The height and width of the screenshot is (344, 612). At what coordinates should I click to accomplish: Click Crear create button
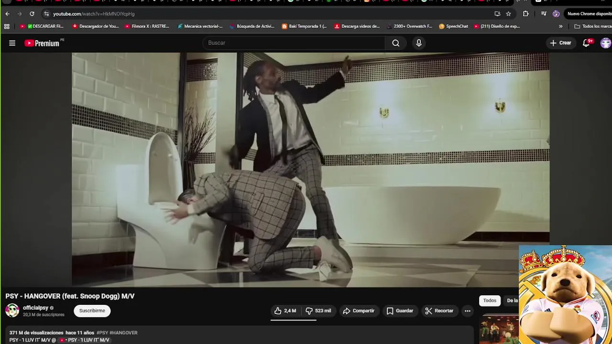tap(560, 43)
